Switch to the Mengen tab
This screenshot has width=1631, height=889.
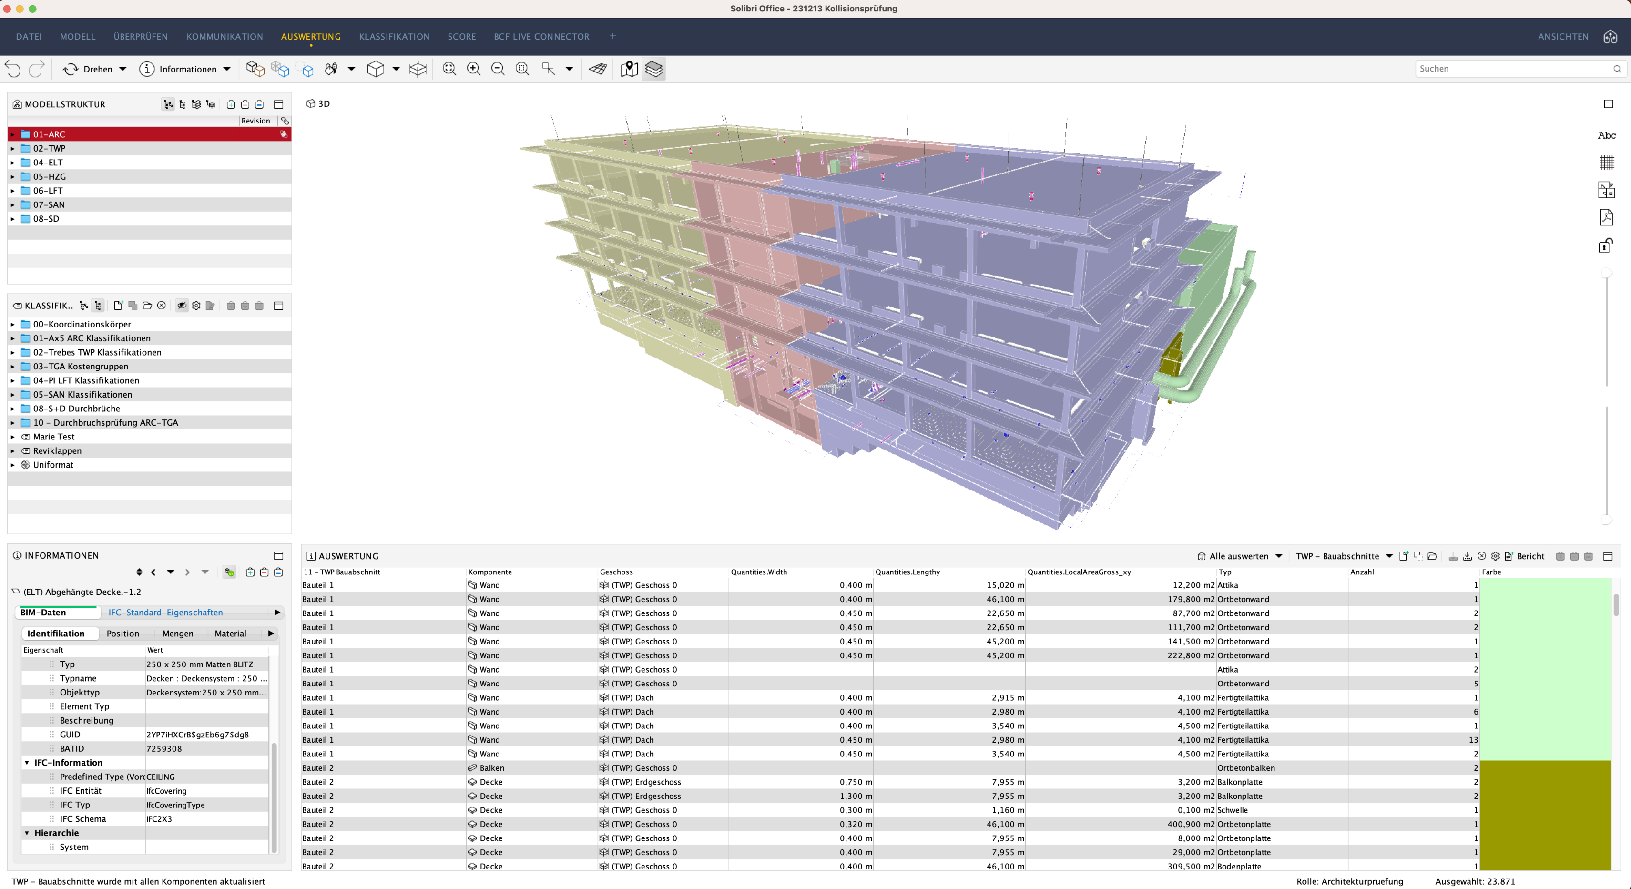(x=177, y=633)
